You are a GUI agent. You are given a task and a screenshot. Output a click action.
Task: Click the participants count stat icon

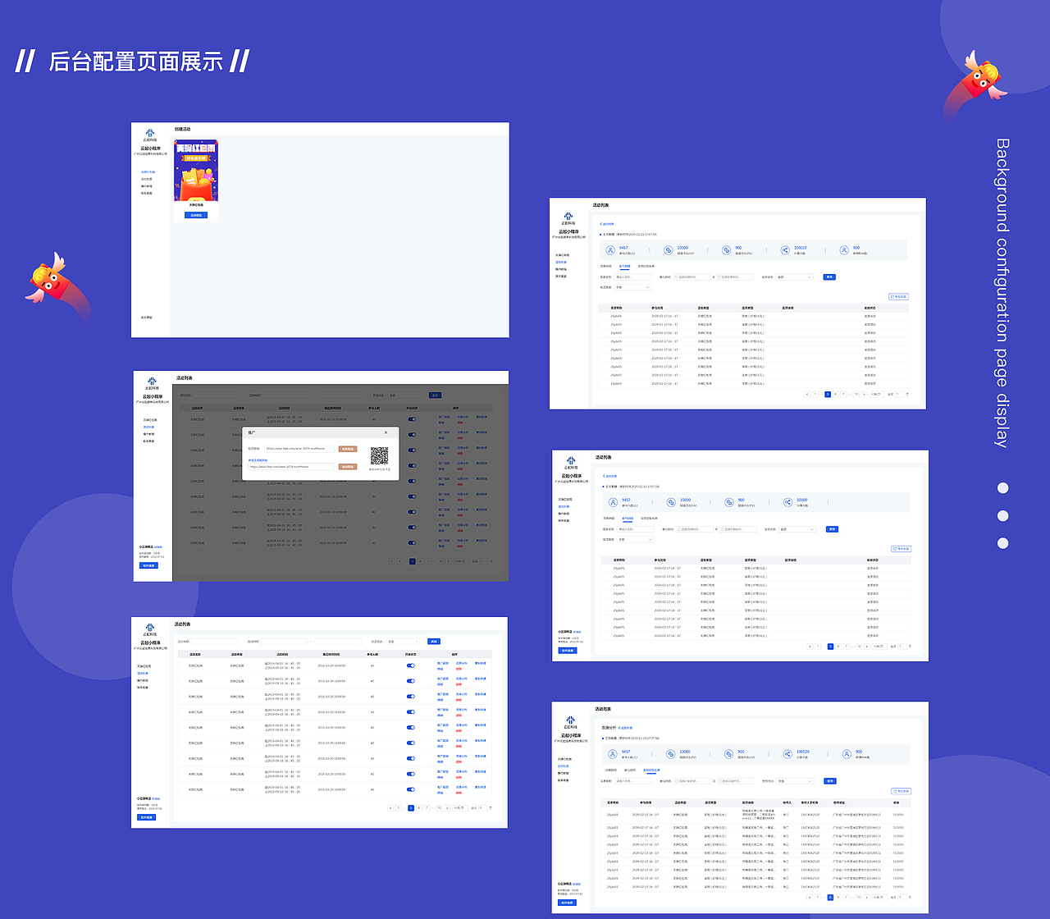[609, 249]
